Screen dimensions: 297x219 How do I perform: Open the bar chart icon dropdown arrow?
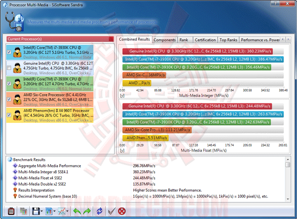tap(54, 211)
